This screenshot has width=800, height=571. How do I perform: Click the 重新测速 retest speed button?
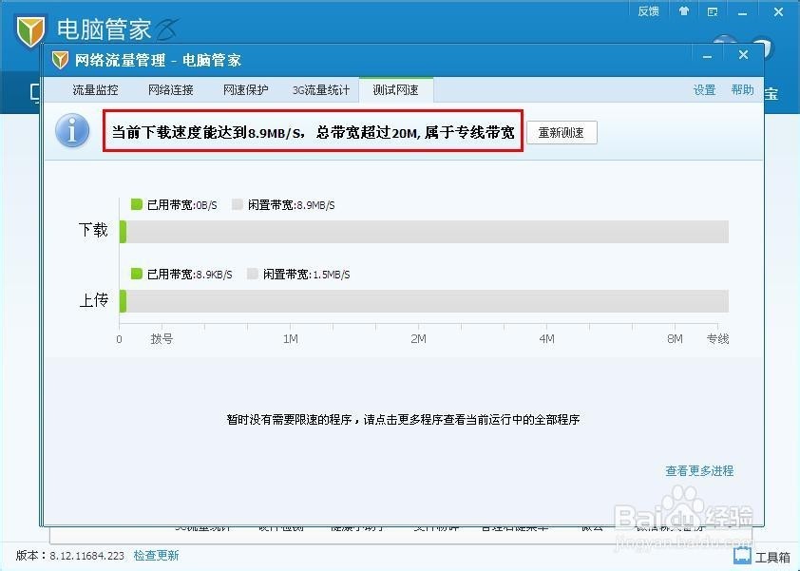click(562, 132)
